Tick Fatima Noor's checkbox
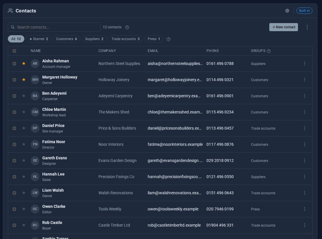 click(x=14, y=144)
